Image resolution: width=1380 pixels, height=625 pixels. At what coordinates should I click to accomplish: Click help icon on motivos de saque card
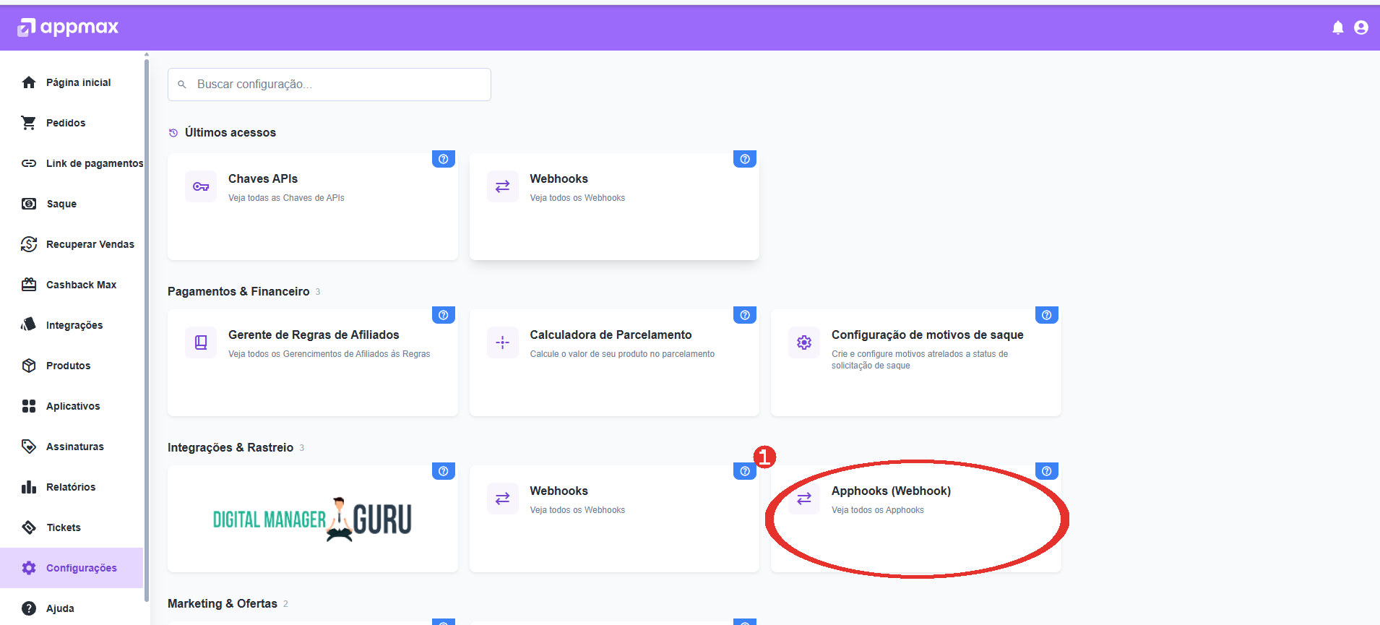point(1047,315)
